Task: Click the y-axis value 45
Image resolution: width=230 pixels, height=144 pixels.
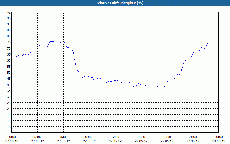Action: pos(9,78)
